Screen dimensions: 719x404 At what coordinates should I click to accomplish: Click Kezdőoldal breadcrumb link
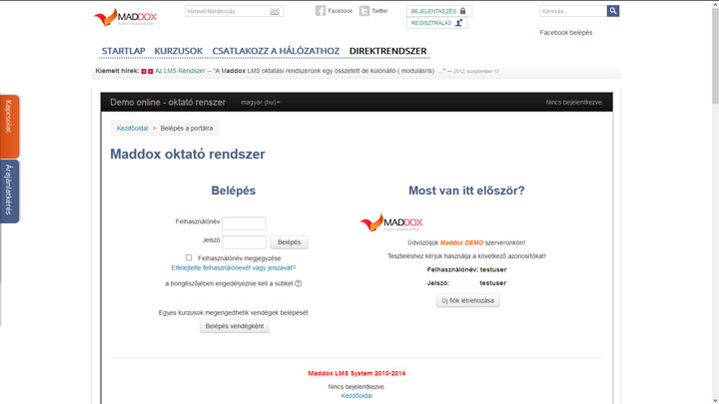pos(133,129)
